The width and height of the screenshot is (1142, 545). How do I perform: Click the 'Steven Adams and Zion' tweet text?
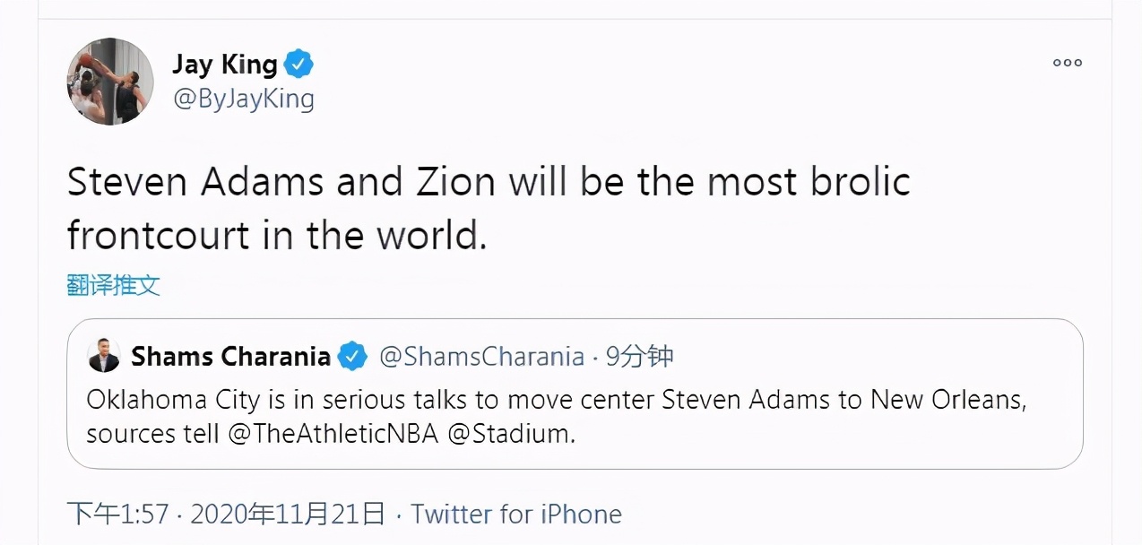click(281, 182)
